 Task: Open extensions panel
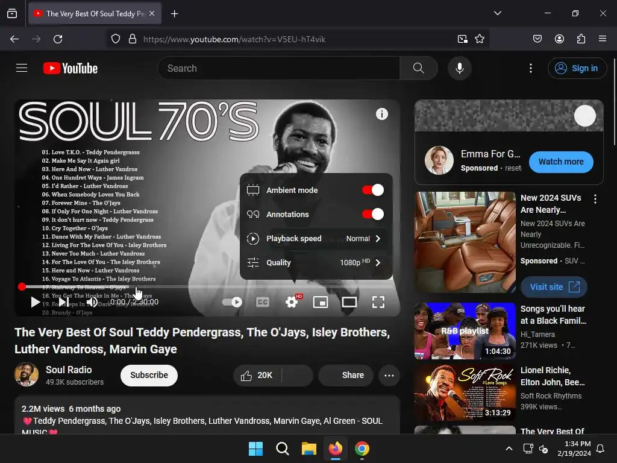click(581, 39)
